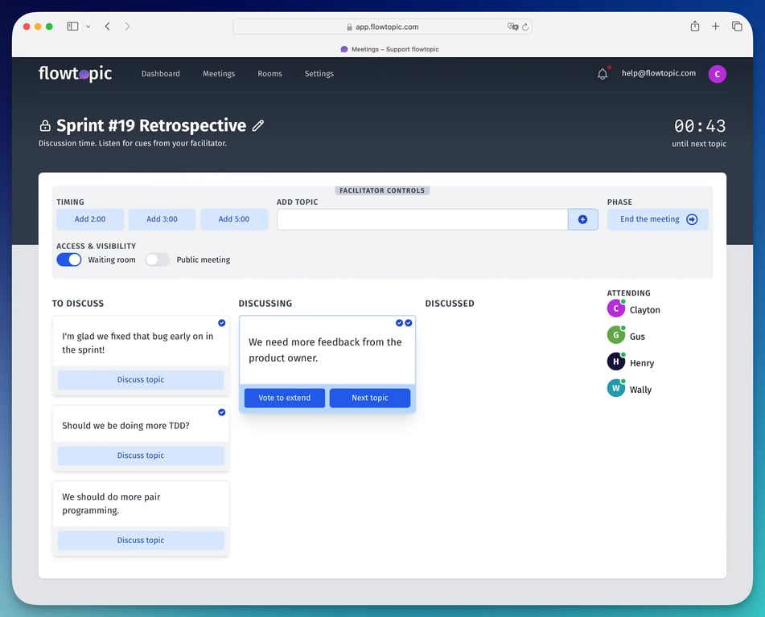Reload the page
765x617 pixels.
click(525, 27)
